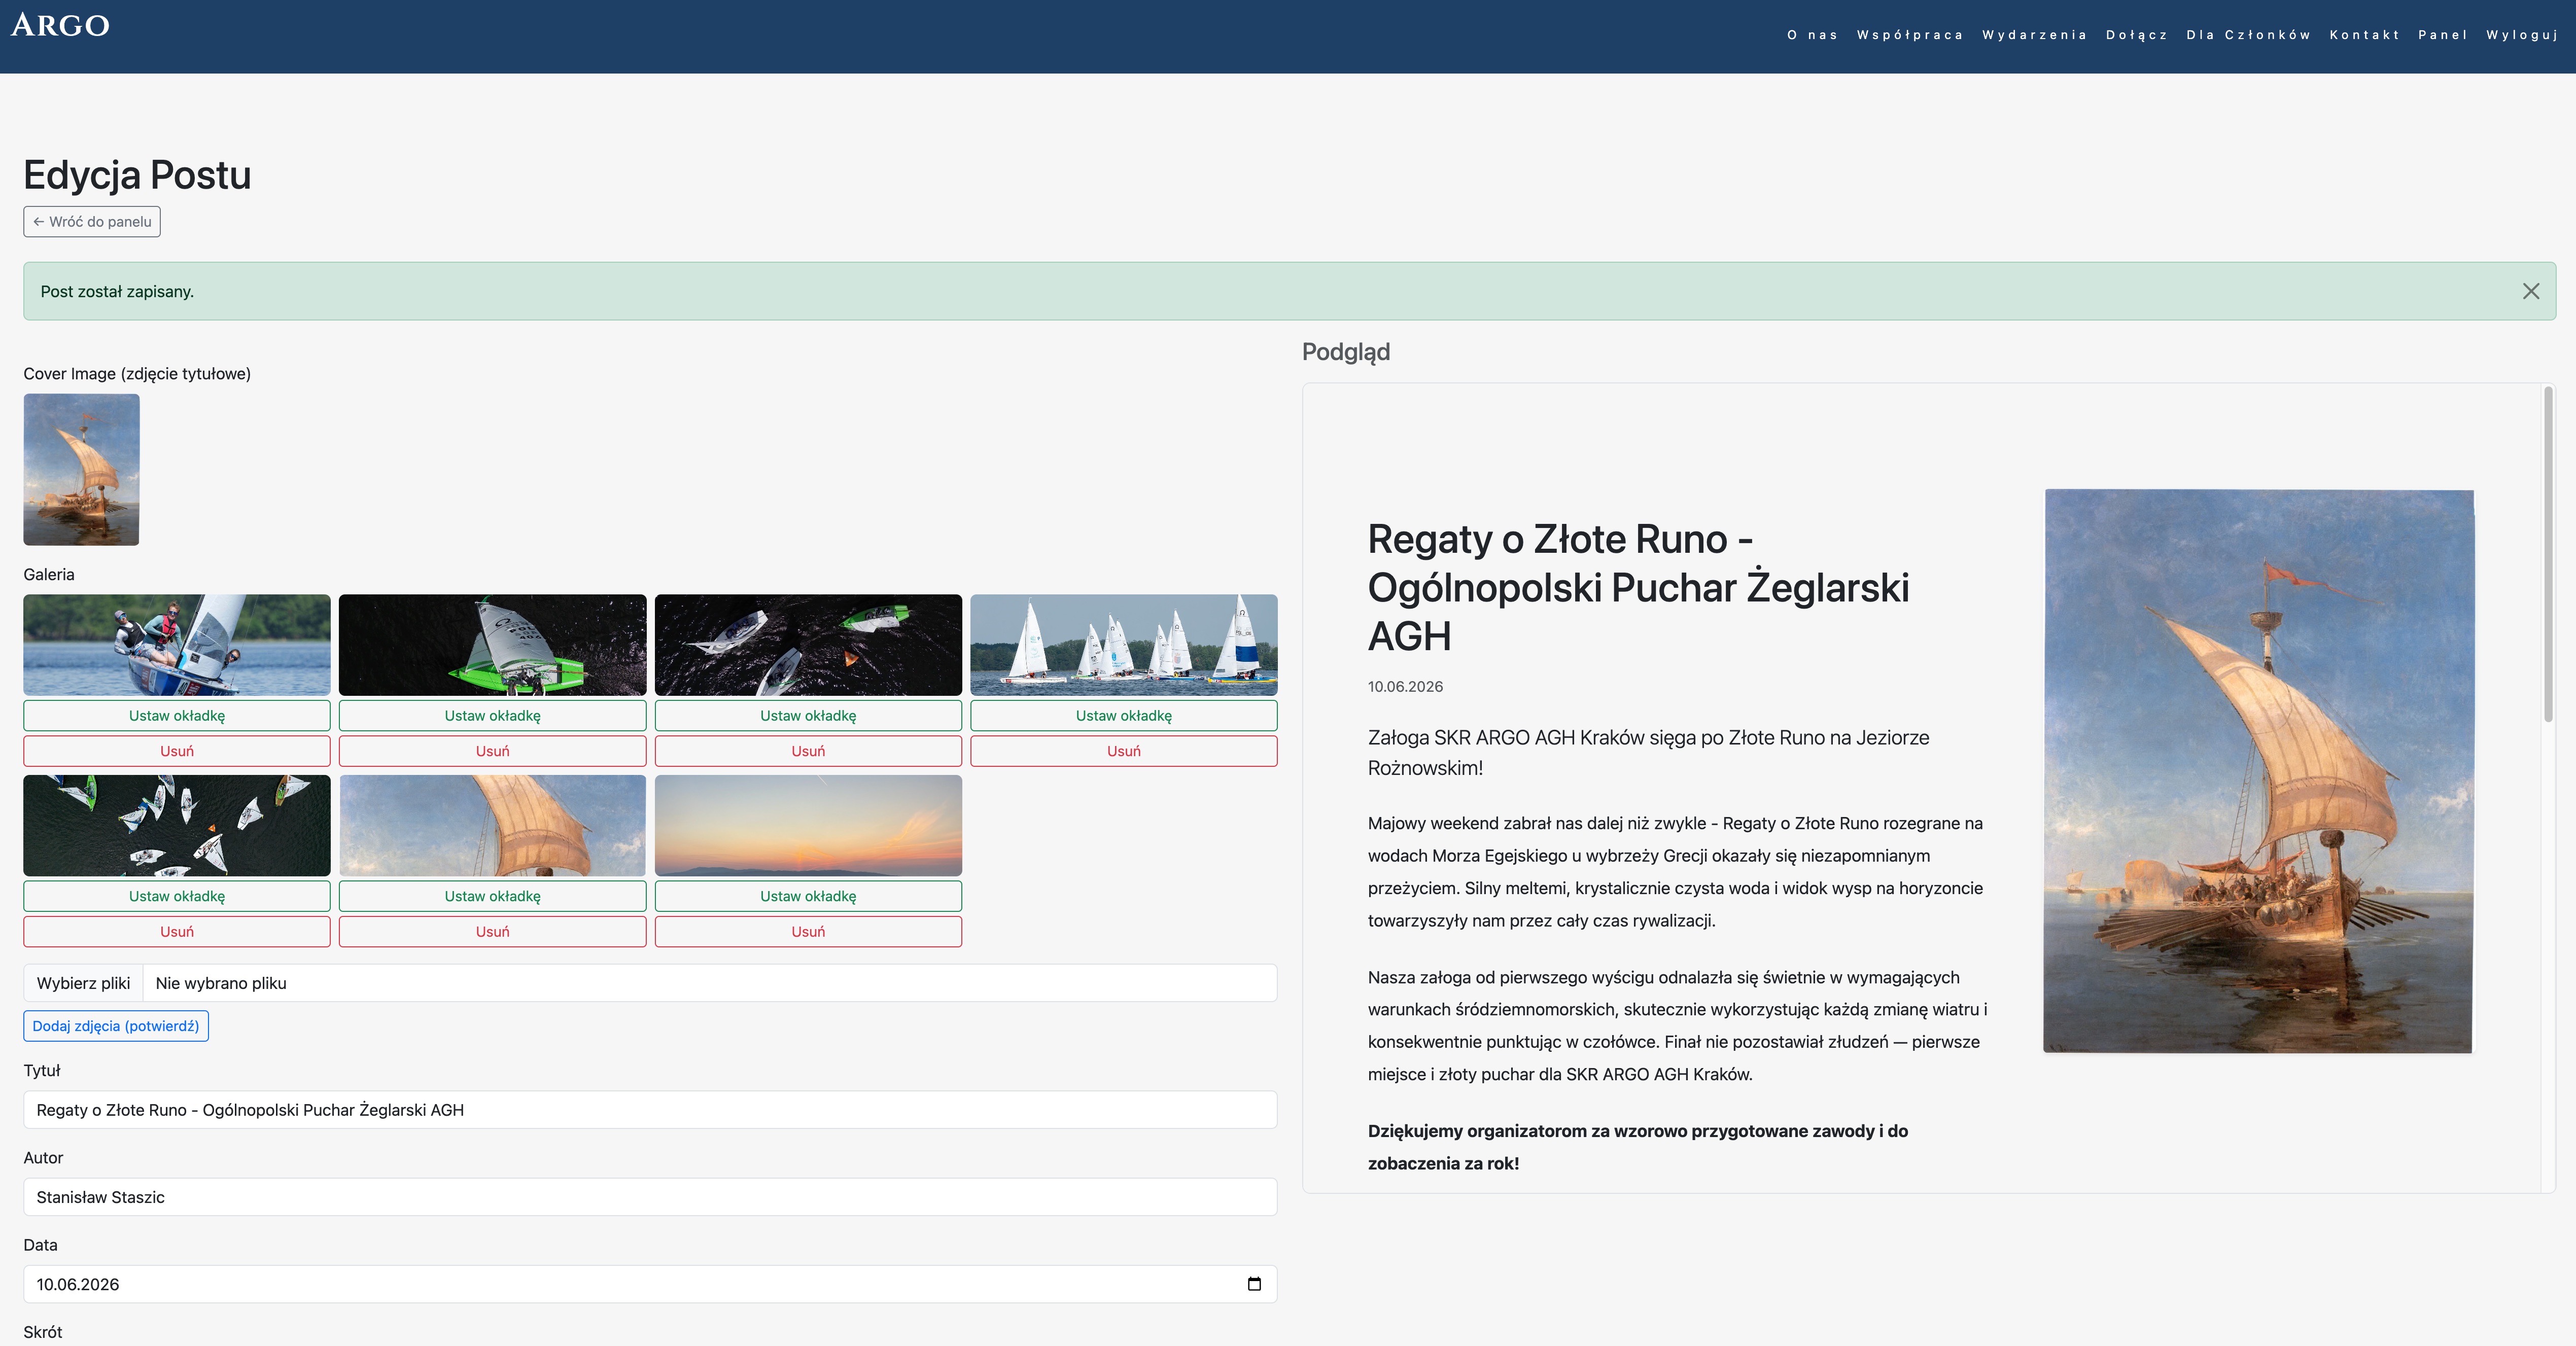Click Wyloguj to log out
The image size is (2576, 1346).
(x=2522, y=35)
